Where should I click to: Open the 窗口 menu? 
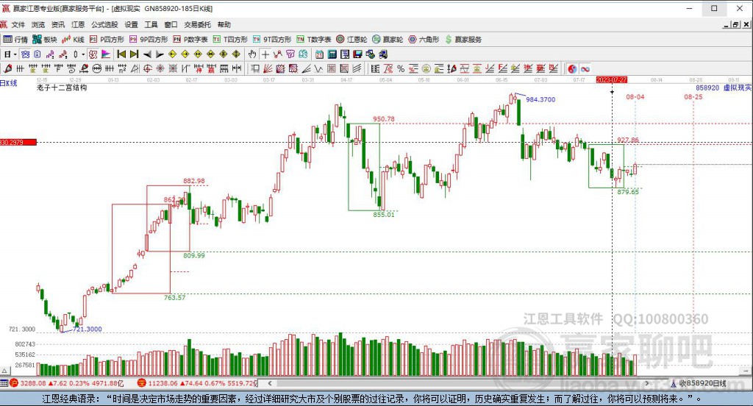pyautogui.click(x=171, y=24)
